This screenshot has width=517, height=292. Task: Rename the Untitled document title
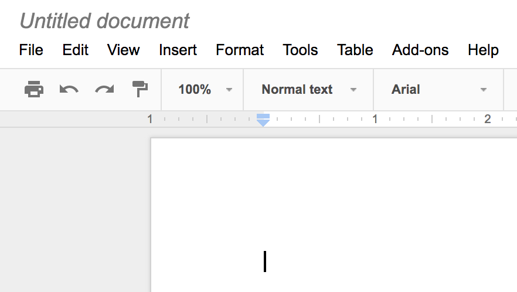click(104, 21)
